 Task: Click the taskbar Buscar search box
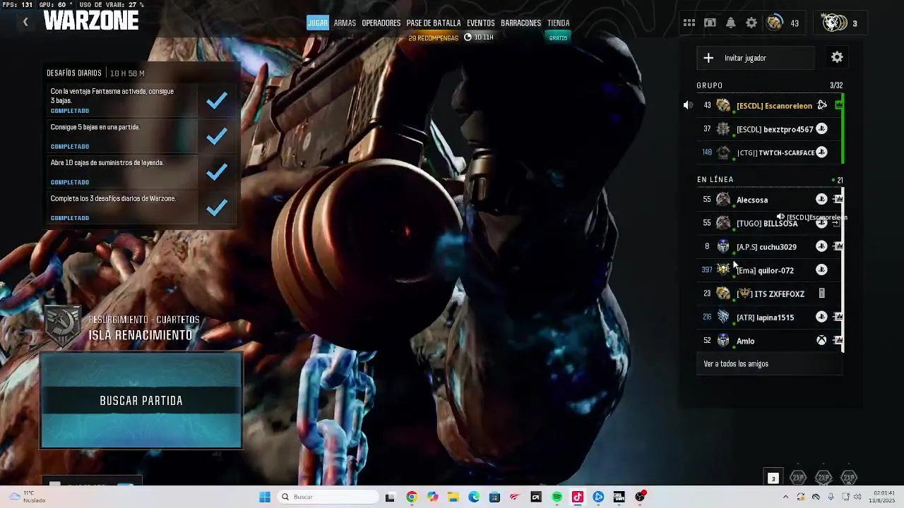pos(328,497)
